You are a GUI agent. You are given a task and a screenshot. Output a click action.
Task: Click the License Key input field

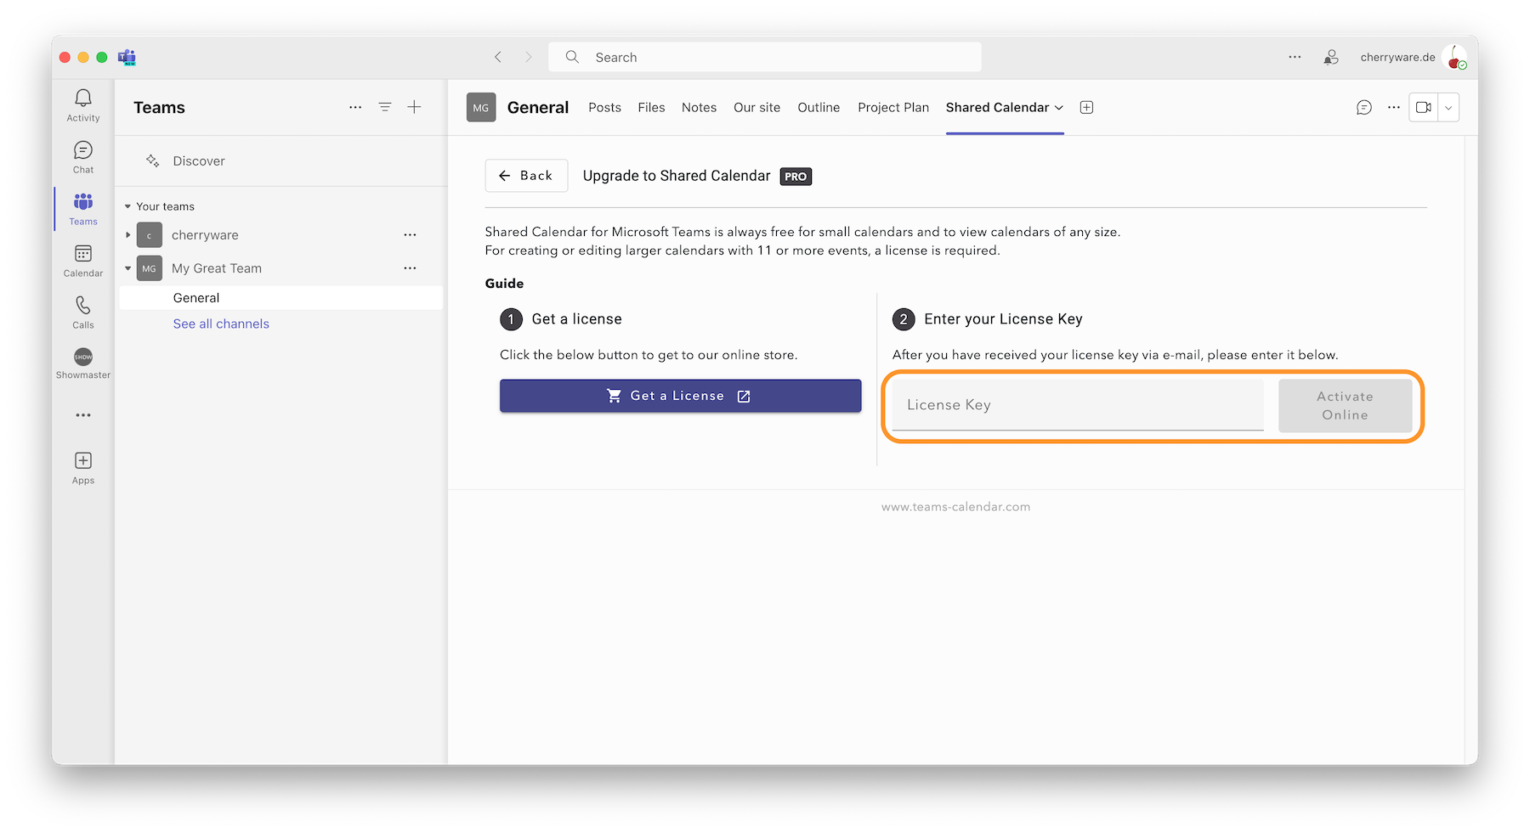pyautogui.click(x=1077, y=405)
